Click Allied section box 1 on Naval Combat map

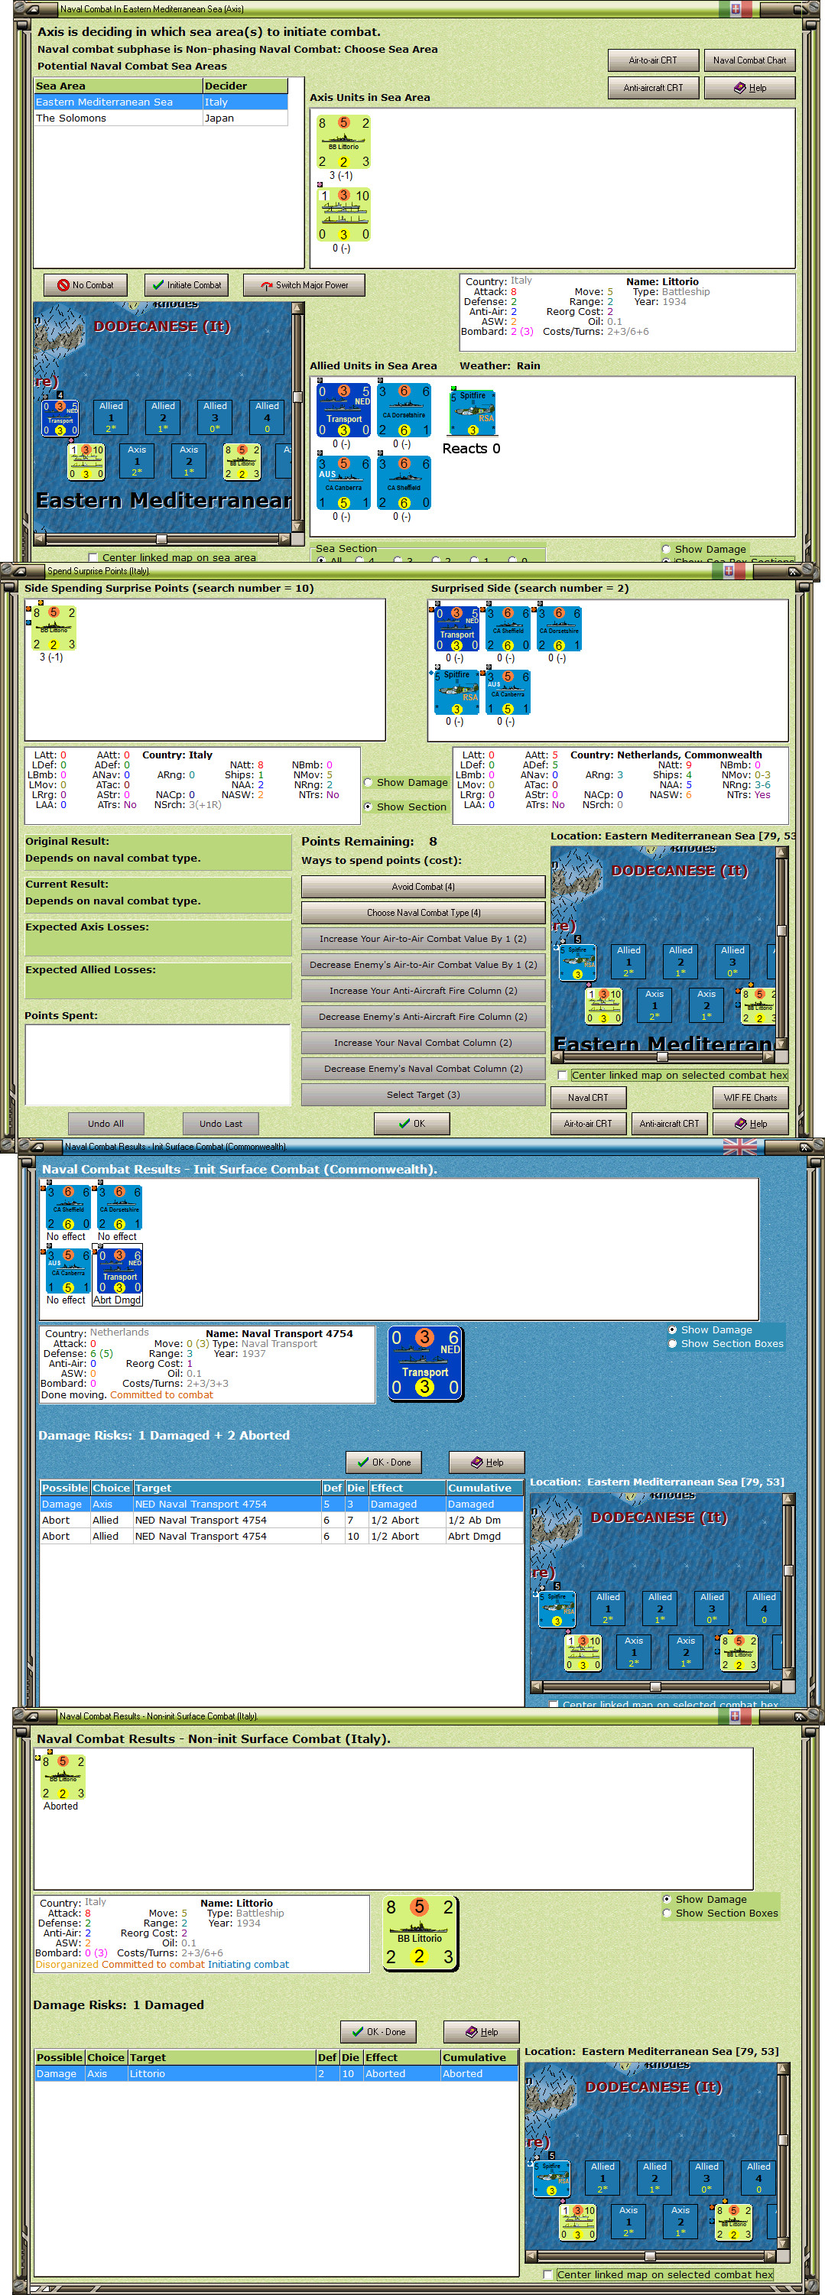(110, 417)
